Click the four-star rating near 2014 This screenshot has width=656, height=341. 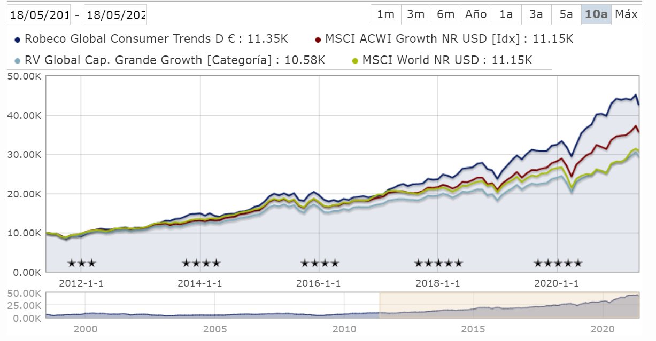(201, 263)
